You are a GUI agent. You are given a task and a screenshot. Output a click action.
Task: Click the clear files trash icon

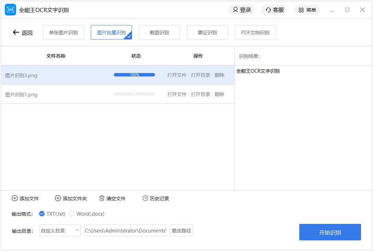[101, 198]
